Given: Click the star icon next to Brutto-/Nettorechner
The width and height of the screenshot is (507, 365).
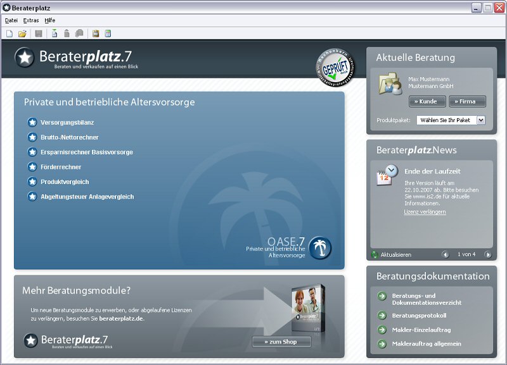Looking at the screenshot, I should point(32,137).
